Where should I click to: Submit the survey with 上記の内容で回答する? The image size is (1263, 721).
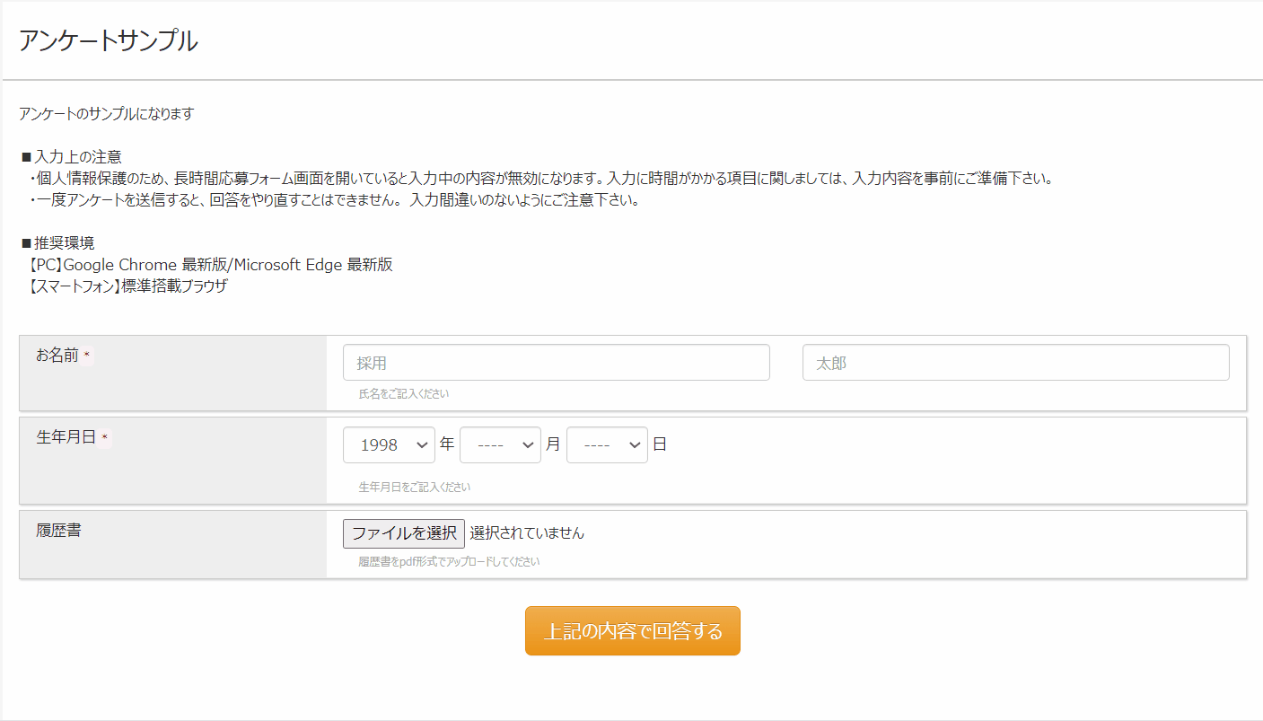click(632, 631)
